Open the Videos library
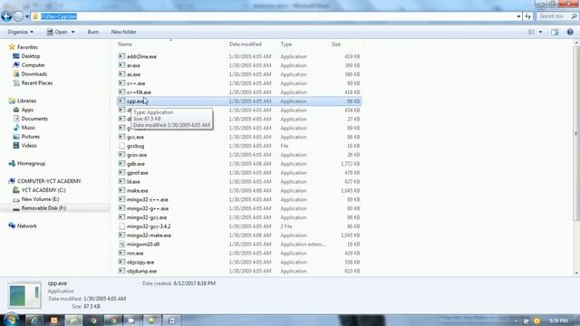The height and width of the screenshot is (326, 580). [x=29, y=146]
